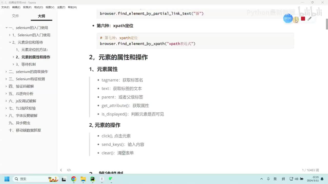Open the green app icon on the taskbar
This screenshot has height=184, width=328.
pos(111,179)
